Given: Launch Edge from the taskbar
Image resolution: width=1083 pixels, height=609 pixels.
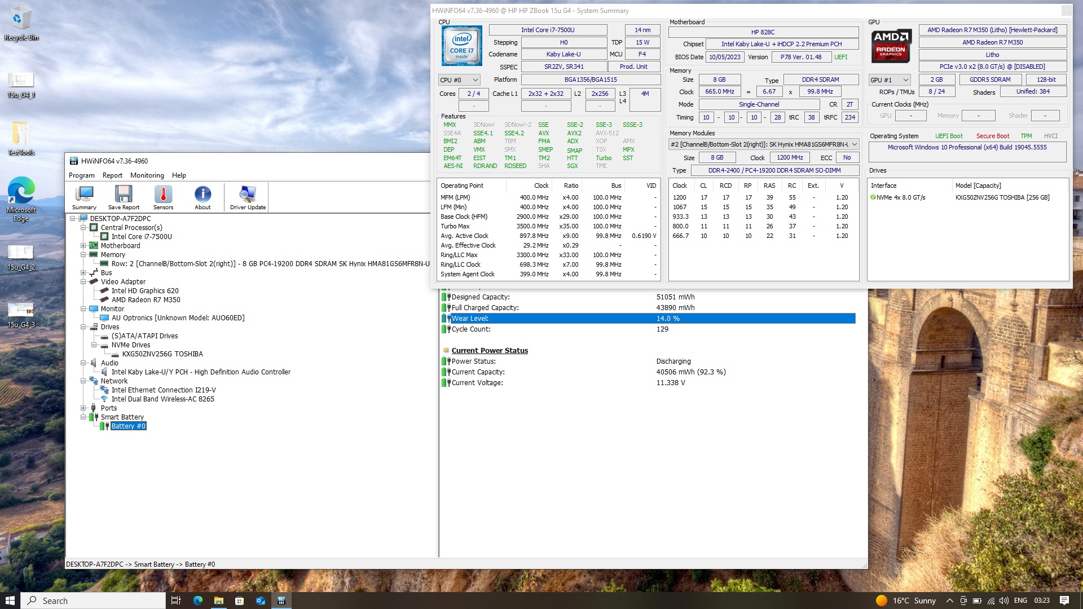Looking at the screenshot, I should point(197,601).
